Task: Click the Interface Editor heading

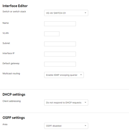Action: coord(15,6)
